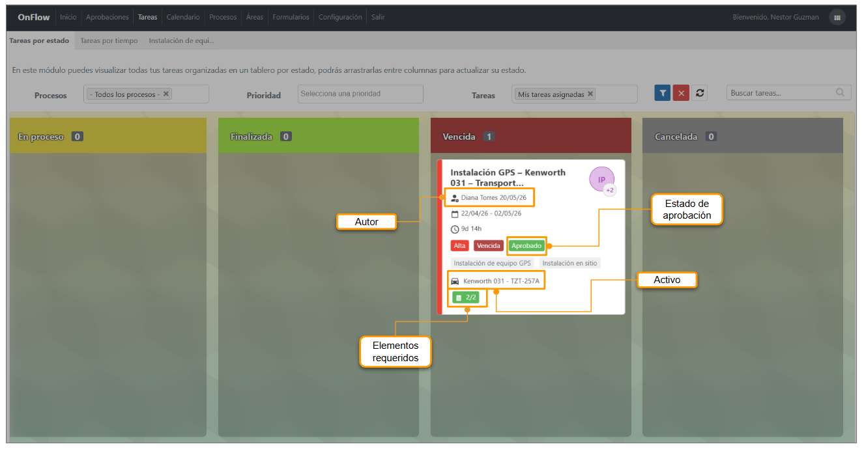The width and height of the screenshot is (864, 451).
Task: Click the 'Instalación en sitio' label
Action: (569, 264)
